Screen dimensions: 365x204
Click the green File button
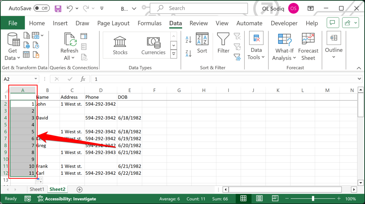pos(12,23)
